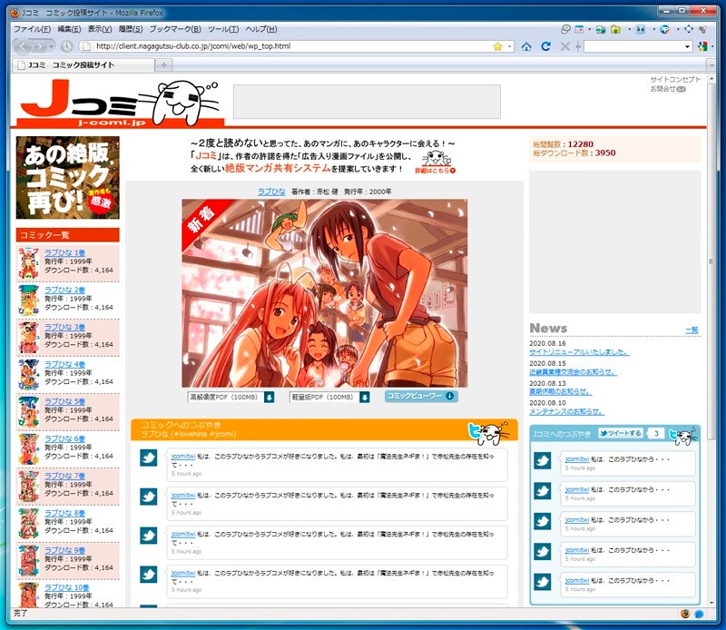The width and height of the screenshot is (726, 630).
Task: Click the home icon in the browser toolbar
Action: click(x=526, y=45)
